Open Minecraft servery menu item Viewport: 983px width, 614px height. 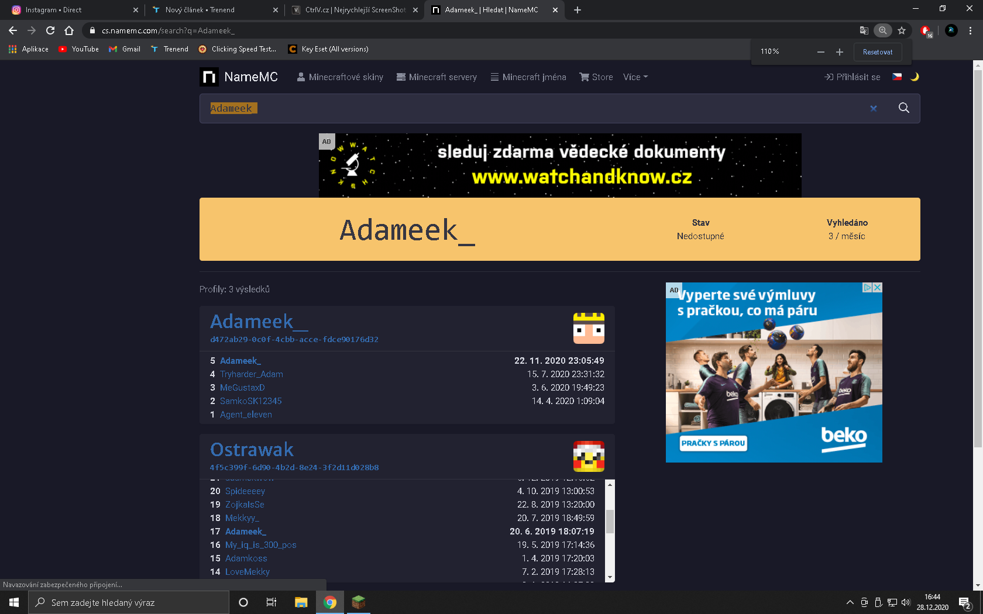click(436, 77)
